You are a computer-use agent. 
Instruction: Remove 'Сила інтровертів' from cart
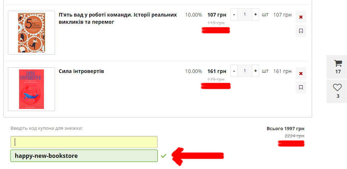click(301, 73)
